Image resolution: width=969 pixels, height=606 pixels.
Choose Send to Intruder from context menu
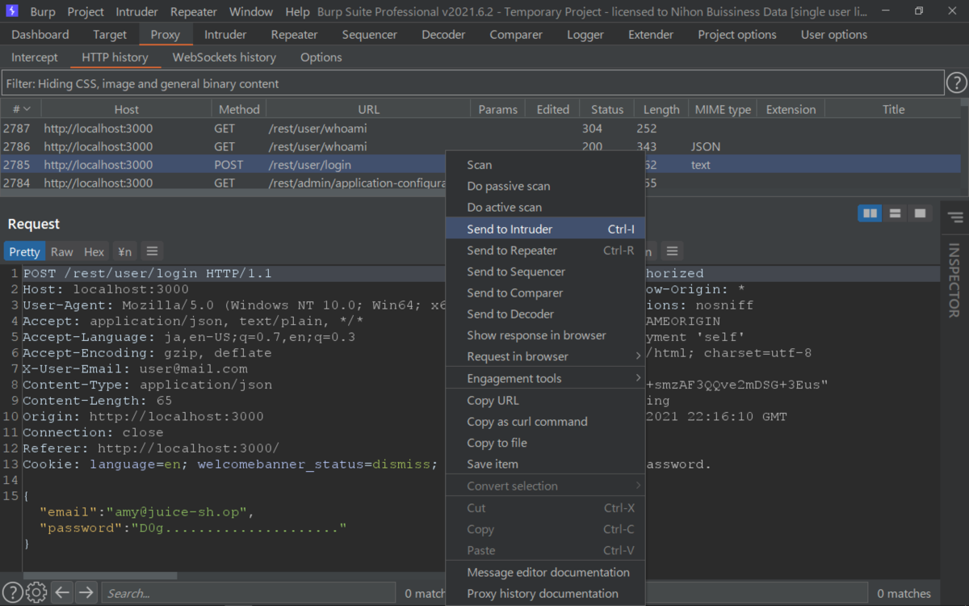tap(546, 229)
